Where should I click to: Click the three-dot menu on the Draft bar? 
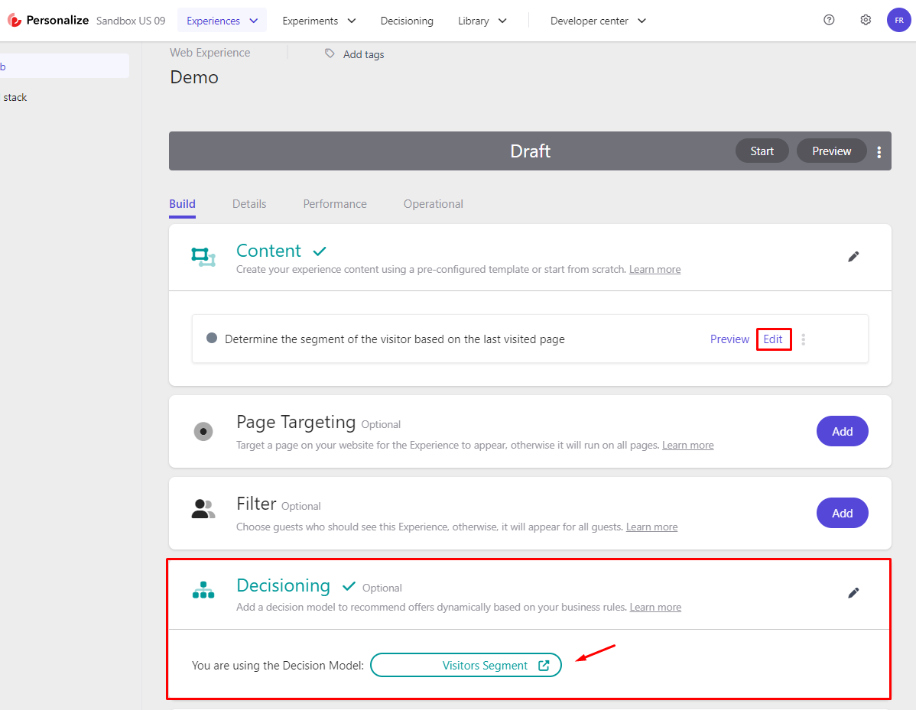coord(879,151)
